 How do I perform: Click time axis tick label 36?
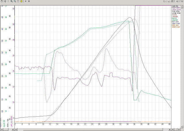coord(134,124)
